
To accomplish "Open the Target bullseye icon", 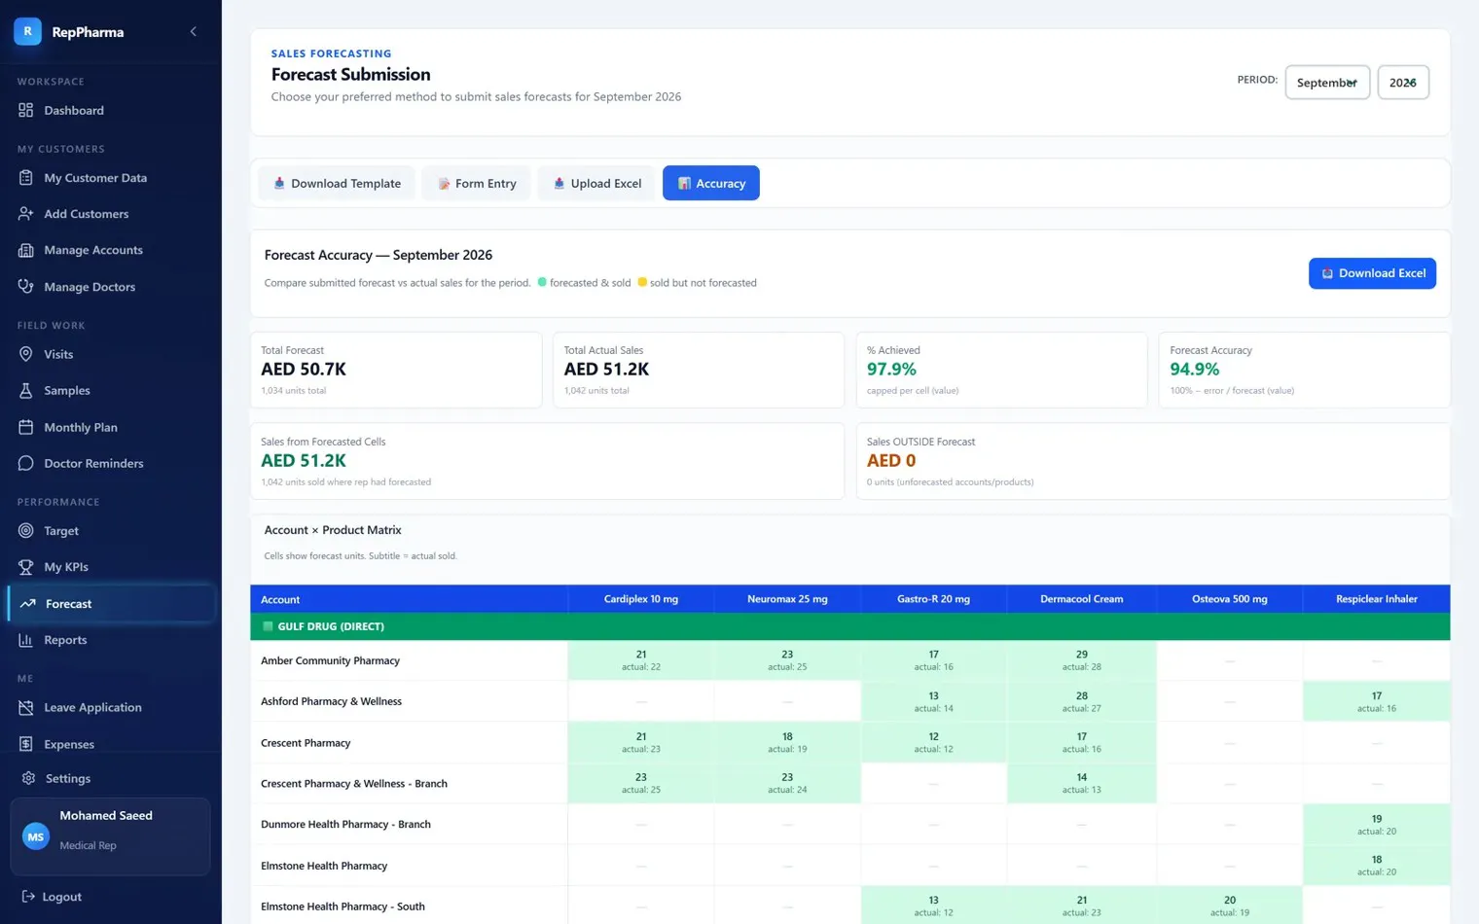I will (x=26, y=530).
